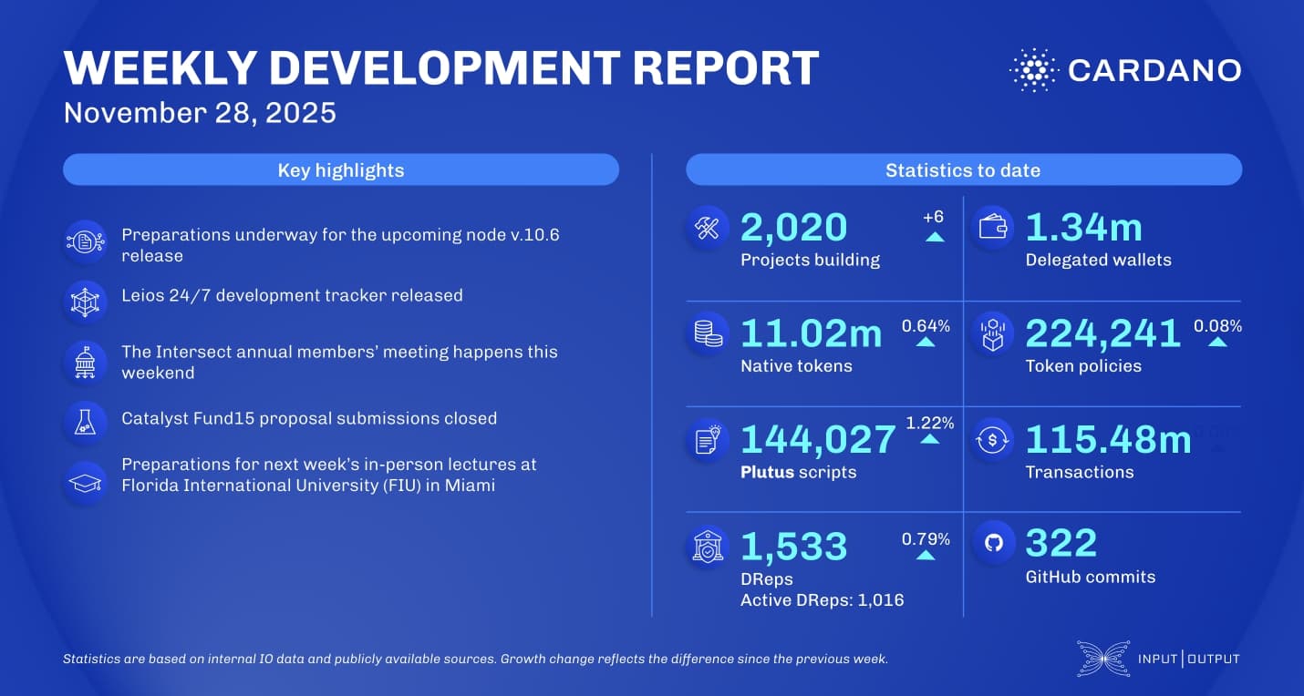Select the graduation cap icon for FIU lectures

click(84, 483)
